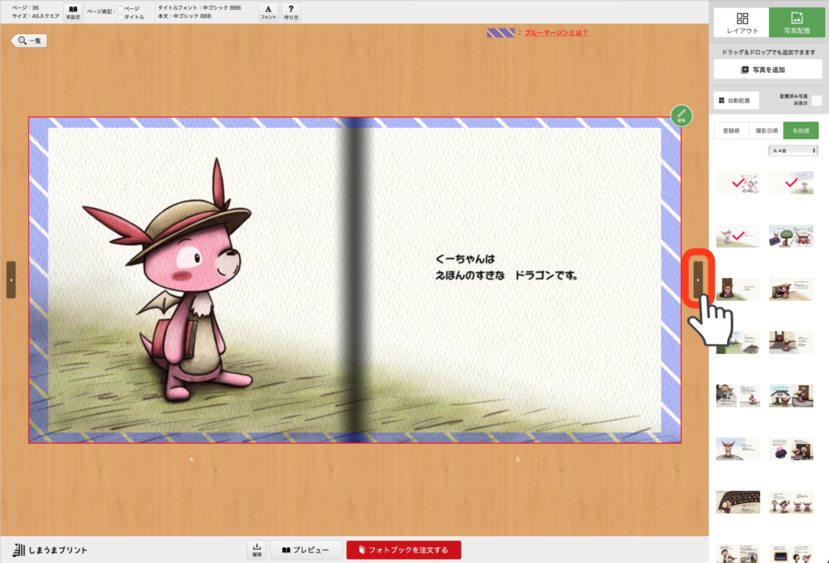Go to previous spread with left arrow
This screenshot has height=563, width=829.
[x=11, y=279]
